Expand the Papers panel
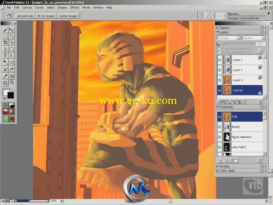Screen dimensions: 273x205 tap(217, 28)
